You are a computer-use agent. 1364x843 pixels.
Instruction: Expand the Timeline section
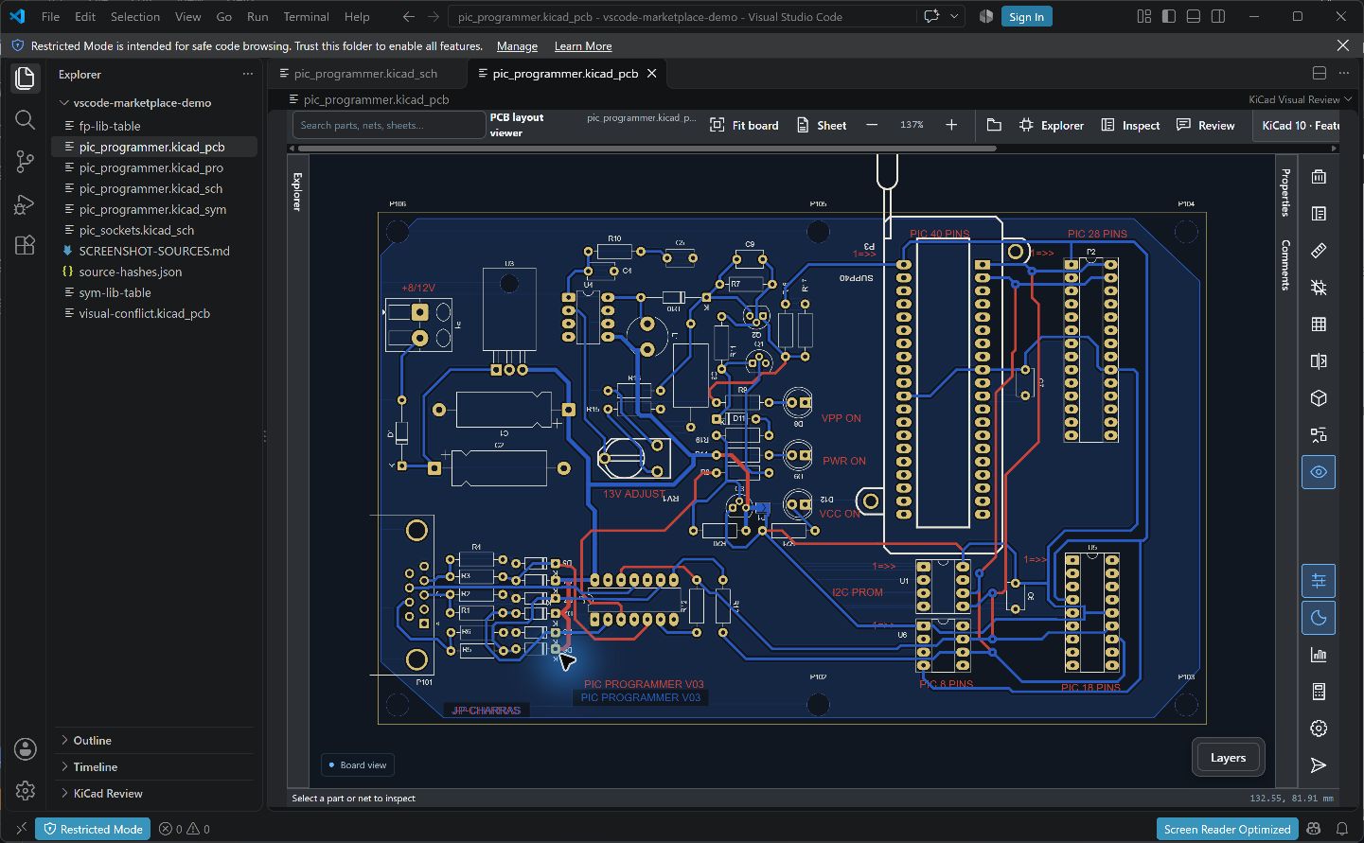tap(95, 766)
